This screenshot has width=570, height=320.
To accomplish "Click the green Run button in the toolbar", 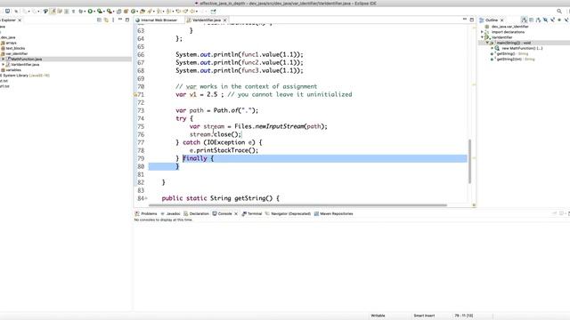I will (x=90, y=12).
